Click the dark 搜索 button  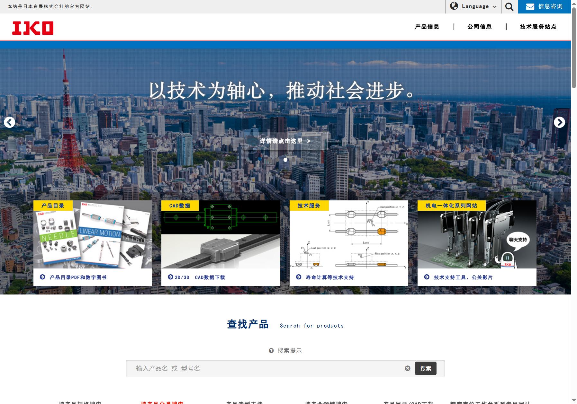(x=426, y=368)
